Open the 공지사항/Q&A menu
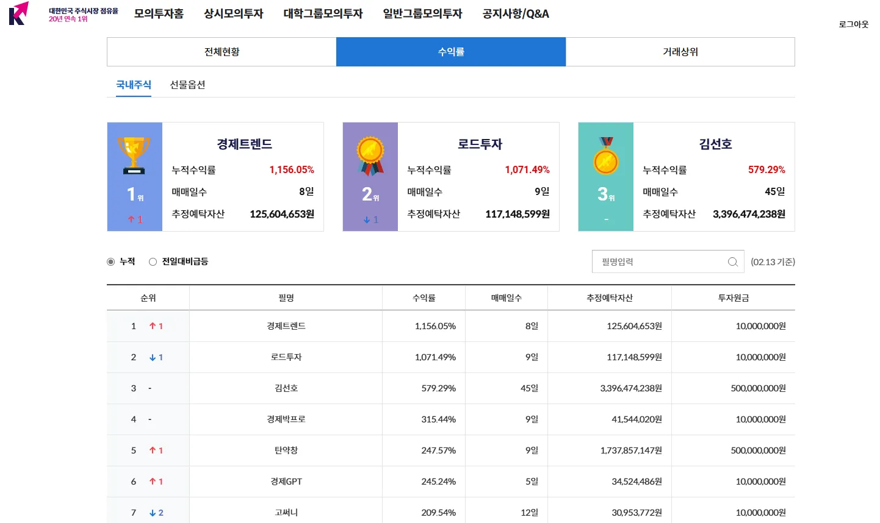 pyautogui.click(x=514, y=13)
